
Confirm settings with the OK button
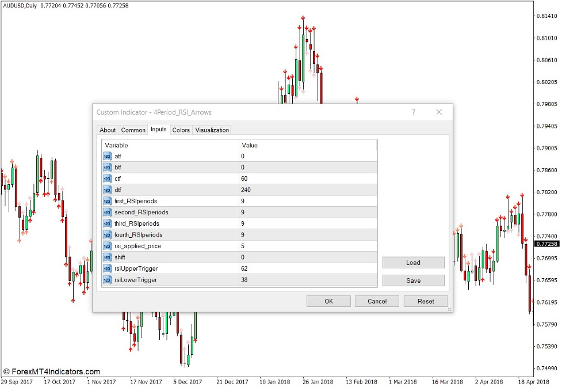(x=328, y=301)
